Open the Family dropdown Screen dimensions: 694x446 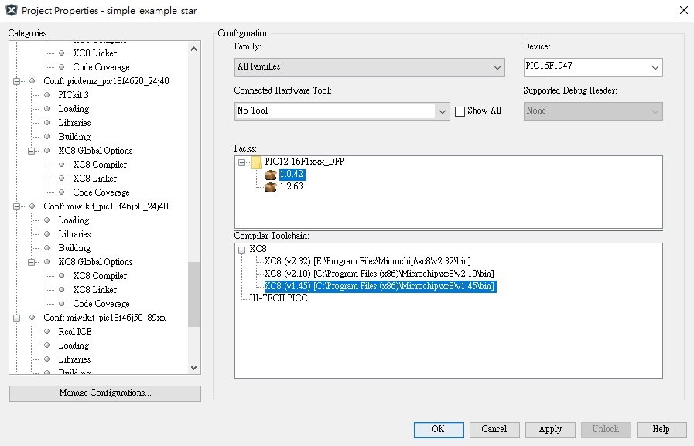(369, 67)
